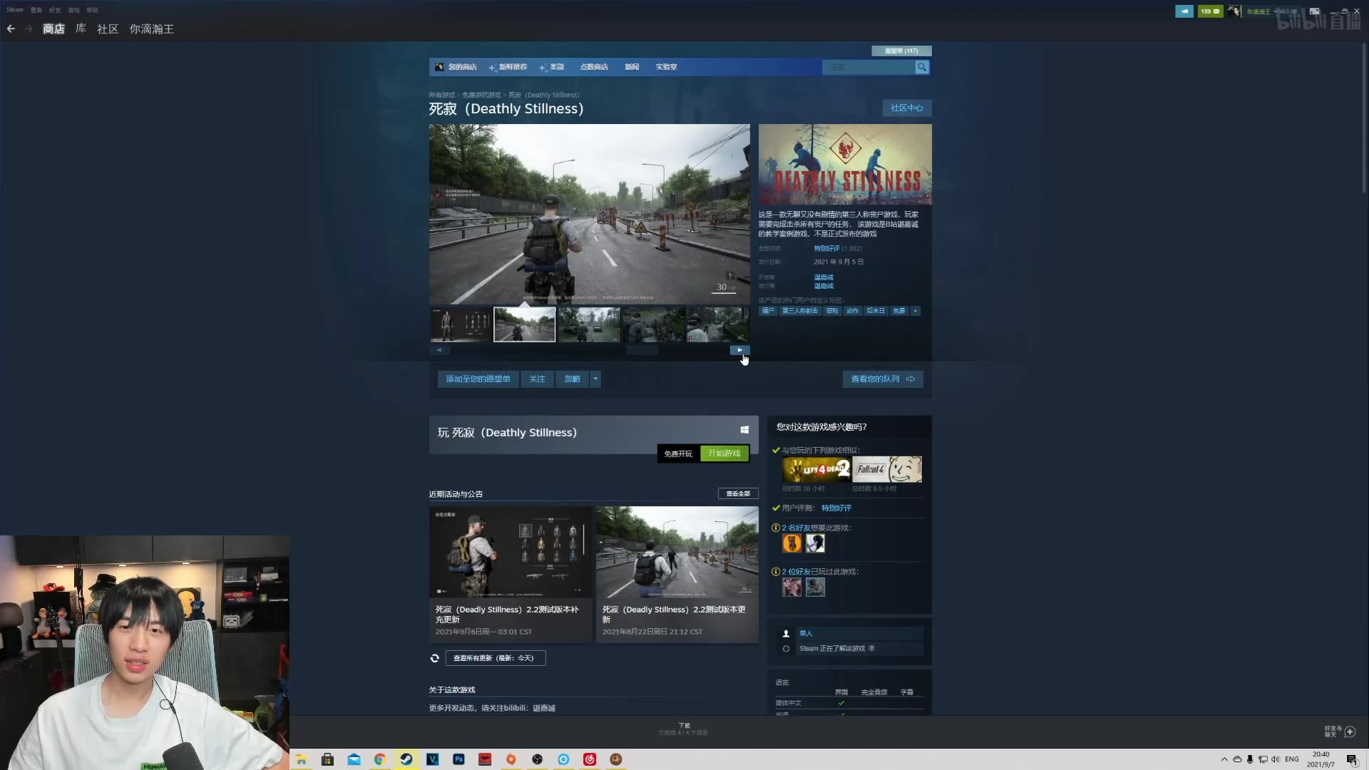Click the Windows platform icon

point(744,429)
